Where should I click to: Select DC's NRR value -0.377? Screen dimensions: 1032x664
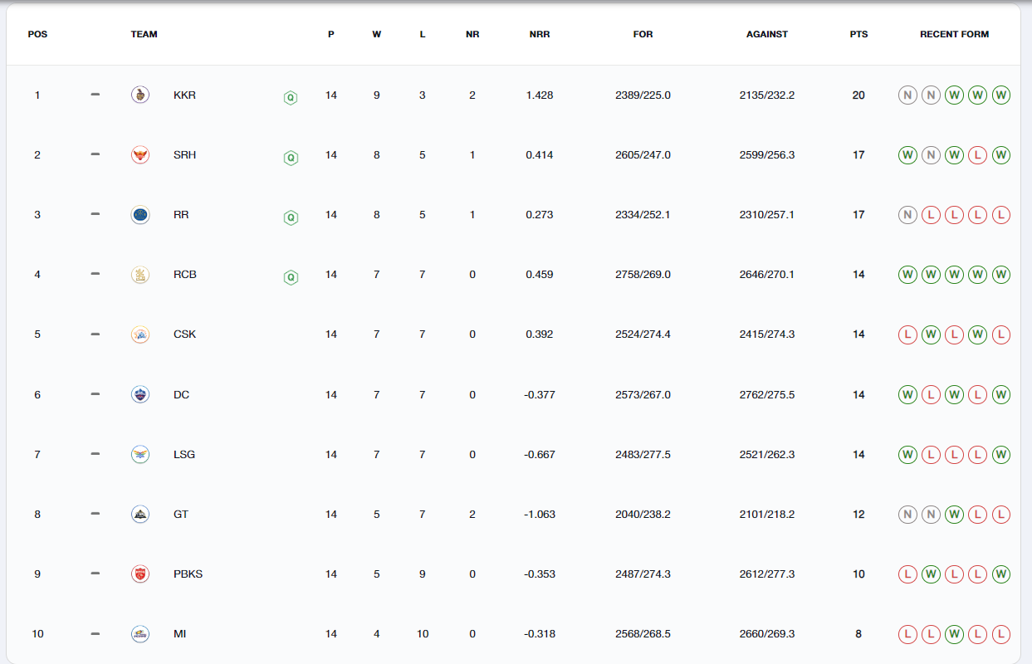(x=540, y=394)
